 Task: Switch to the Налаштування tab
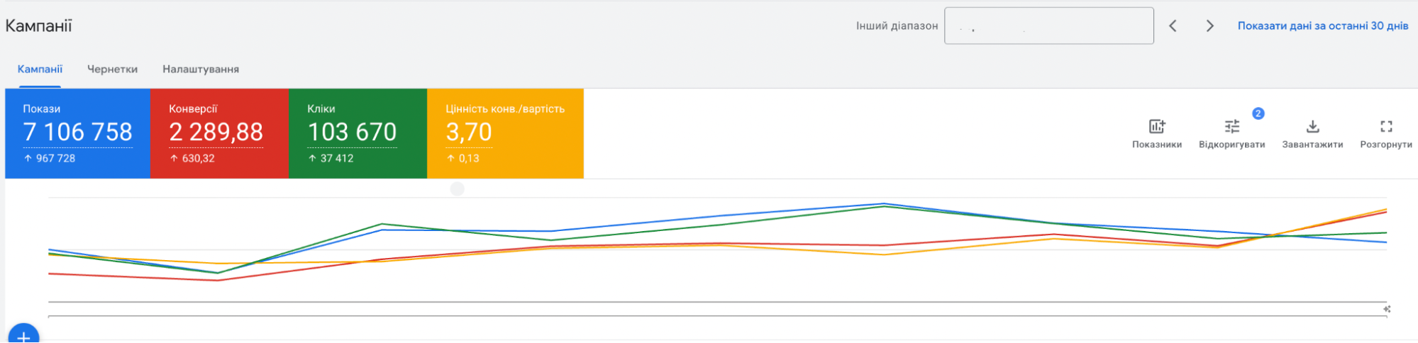click(x=201, y=69)
